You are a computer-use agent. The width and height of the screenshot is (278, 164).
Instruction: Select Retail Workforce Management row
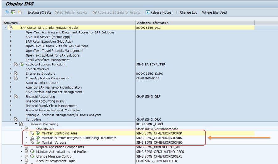48,60
